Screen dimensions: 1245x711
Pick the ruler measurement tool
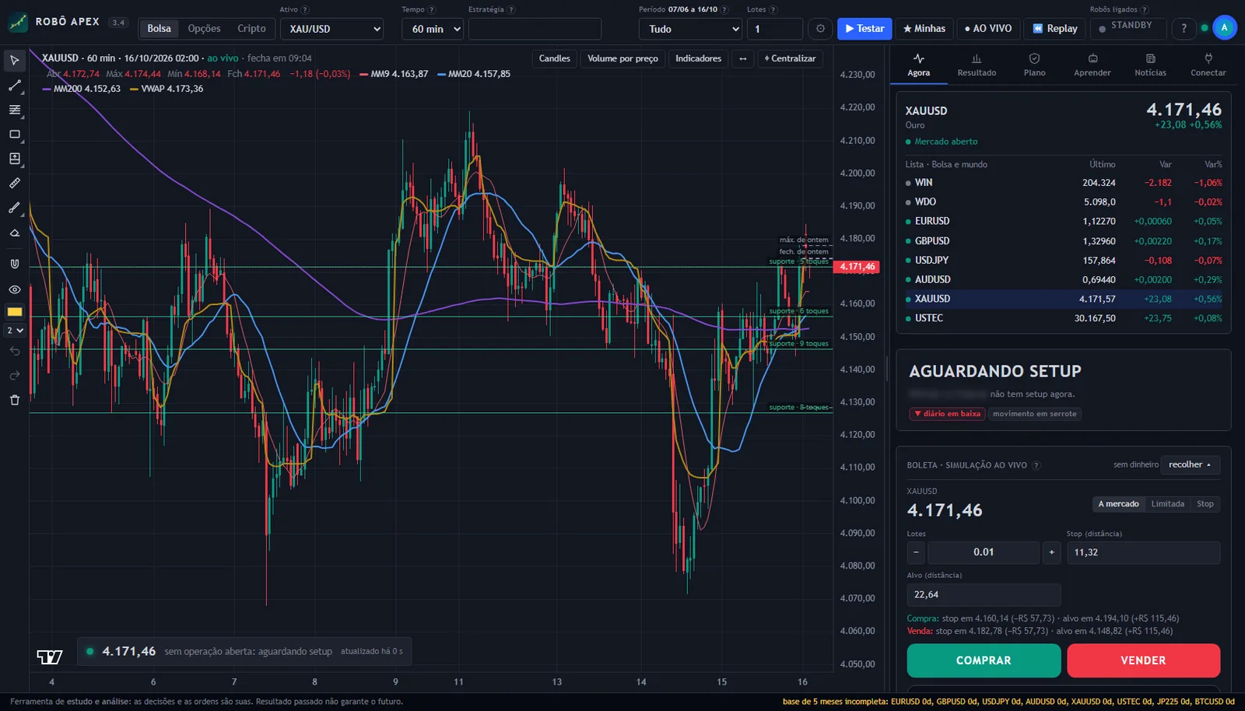14,184
